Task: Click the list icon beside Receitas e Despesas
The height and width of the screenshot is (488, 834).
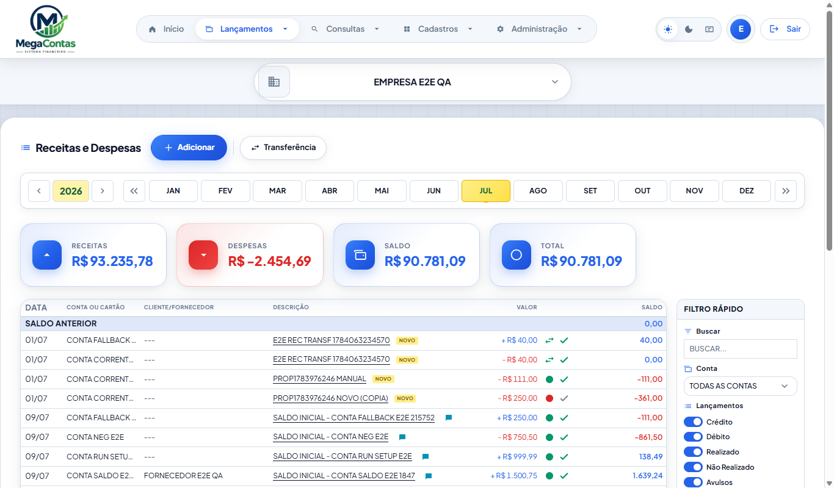Action: (x=26, y=148)
